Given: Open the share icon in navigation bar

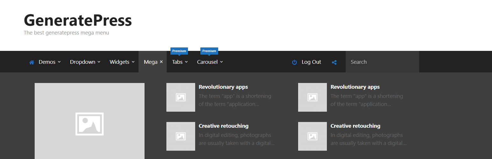Looking at the screenshot, I should click(334, 62).
